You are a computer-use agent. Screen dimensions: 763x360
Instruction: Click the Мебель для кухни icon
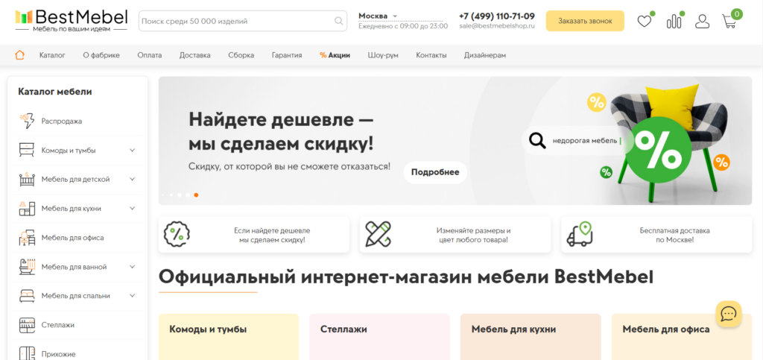(27, 208)
